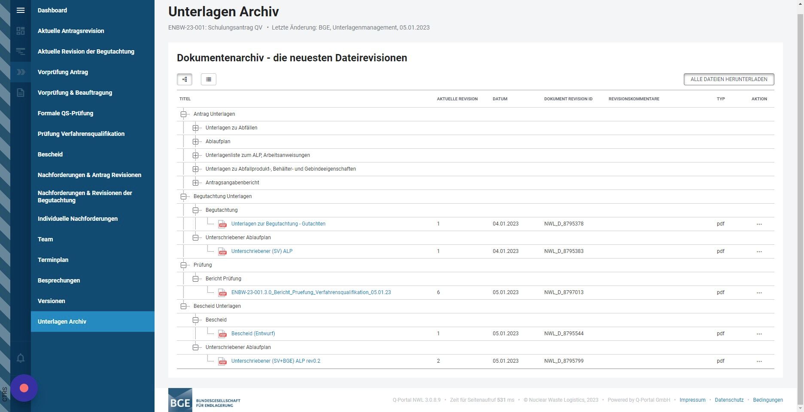The width and height of the screenshot is (804, 412).
Task: Switch to list view mode
Action: [209, 79]
